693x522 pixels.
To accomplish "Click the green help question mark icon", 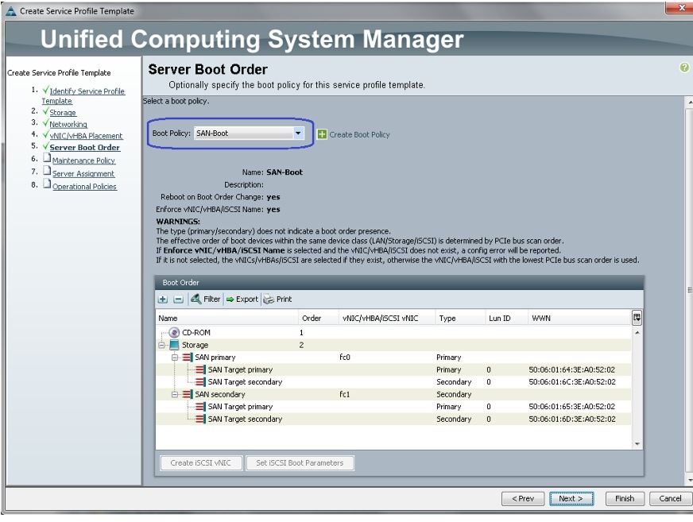I will [684, 68].
